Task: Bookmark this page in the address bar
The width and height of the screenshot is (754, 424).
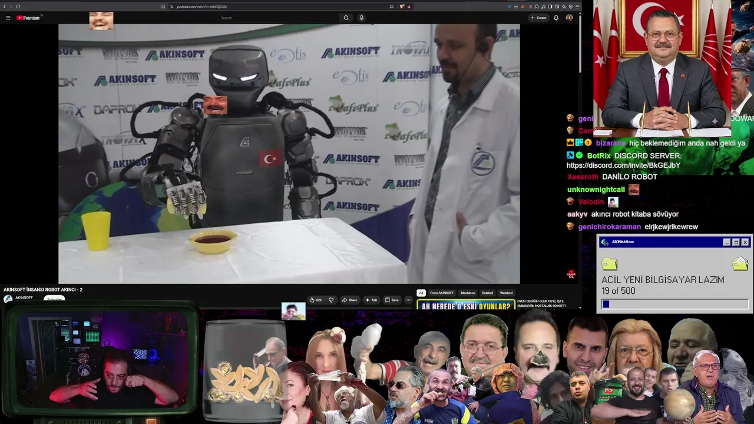Action: click(163, 6)
